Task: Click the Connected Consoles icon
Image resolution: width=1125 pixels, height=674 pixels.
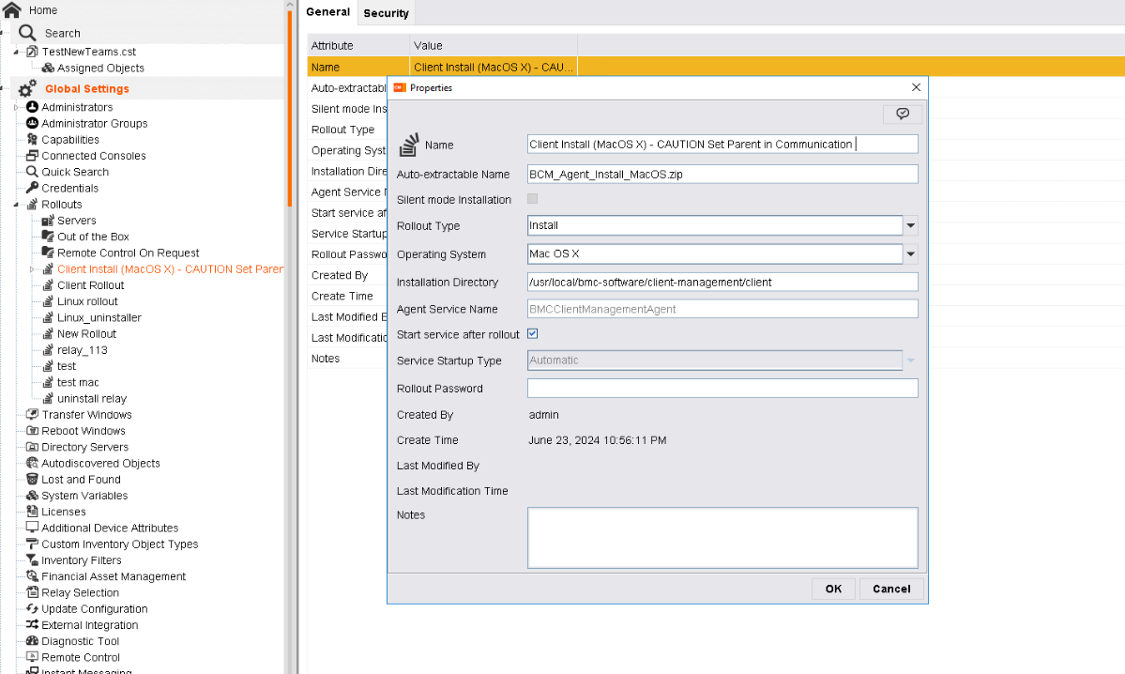Action: click(32, 155)
